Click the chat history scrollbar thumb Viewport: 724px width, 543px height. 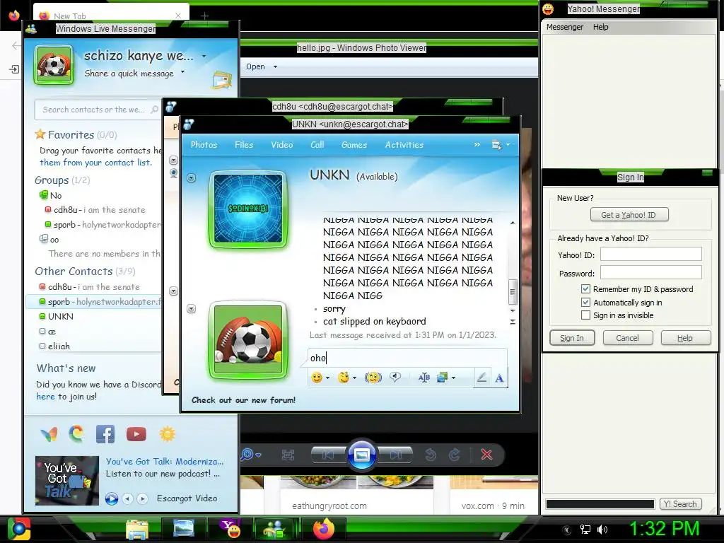pos(512,292)
